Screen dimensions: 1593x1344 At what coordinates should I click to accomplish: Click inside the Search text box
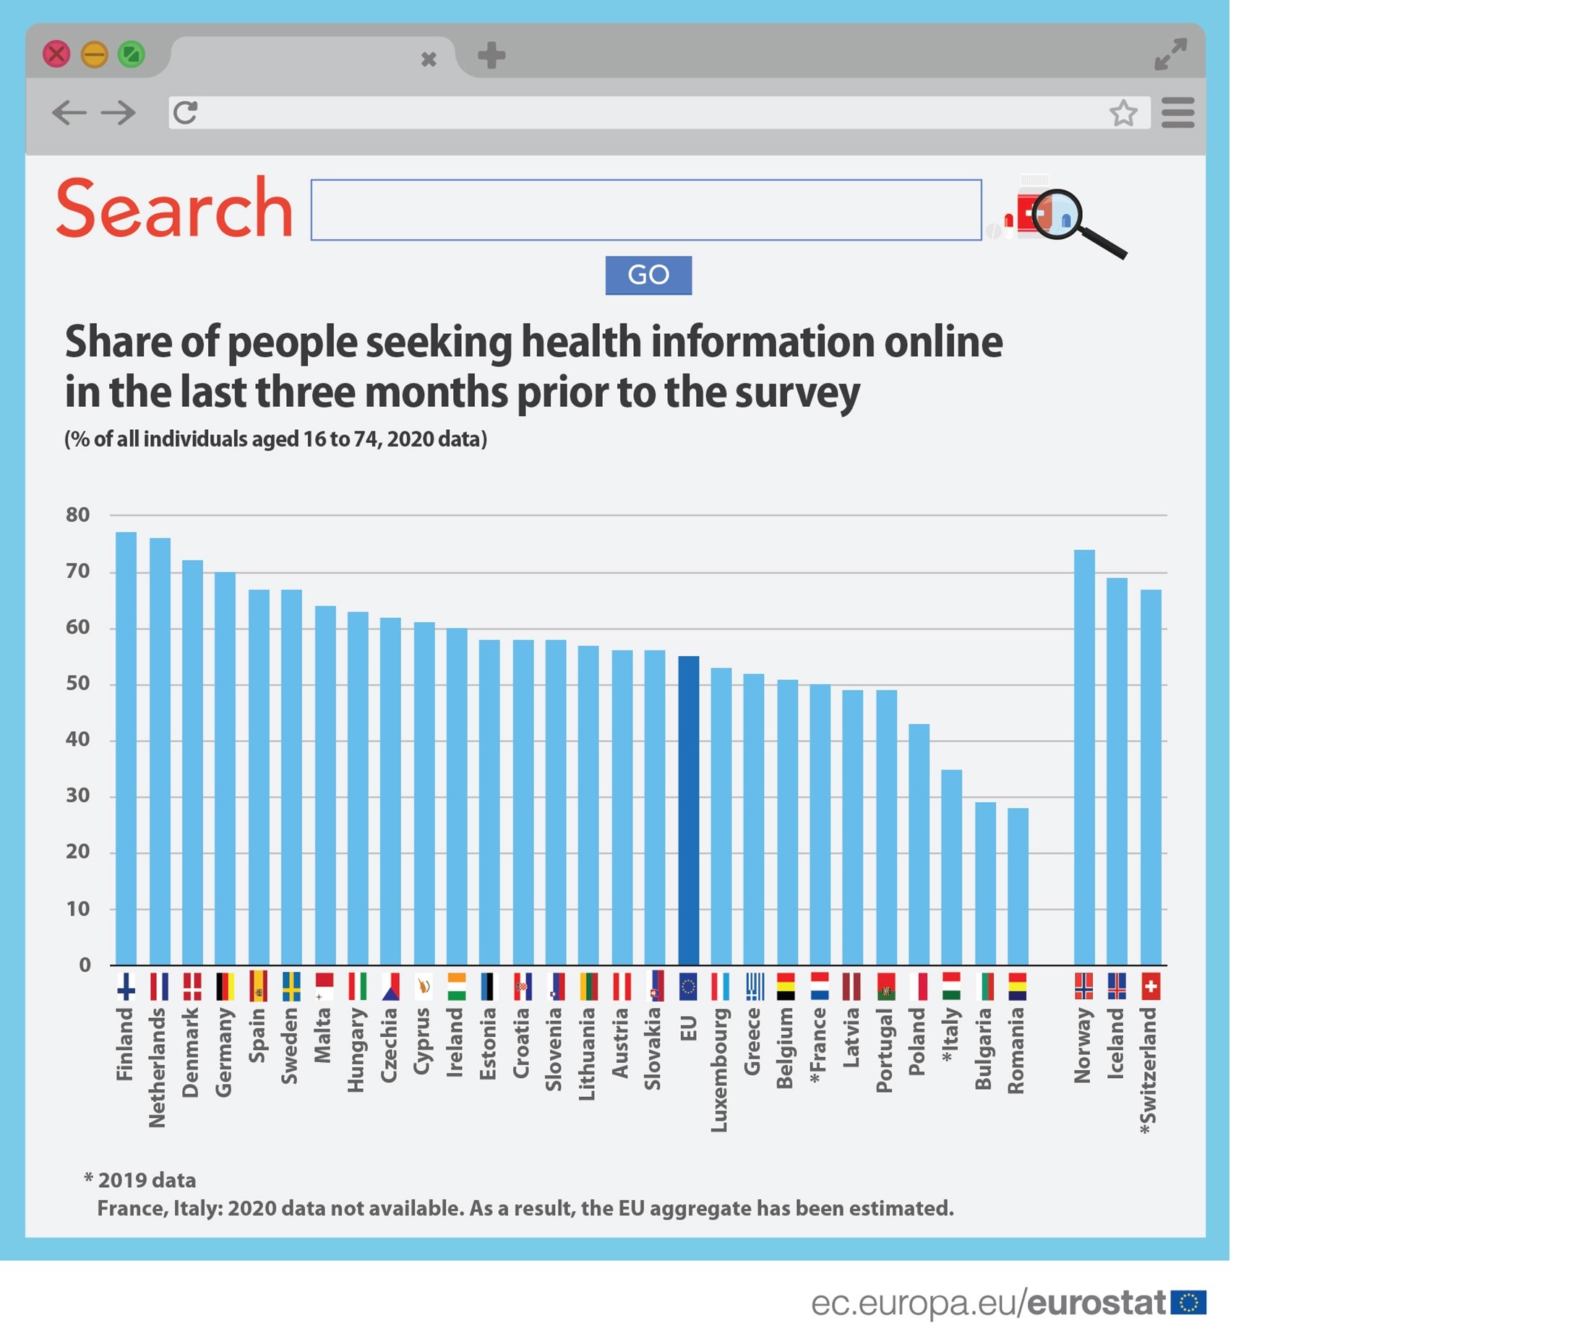[645, 210]
